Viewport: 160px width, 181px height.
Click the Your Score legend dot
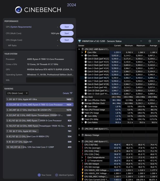pyautogui.click(x=39, y=175)
